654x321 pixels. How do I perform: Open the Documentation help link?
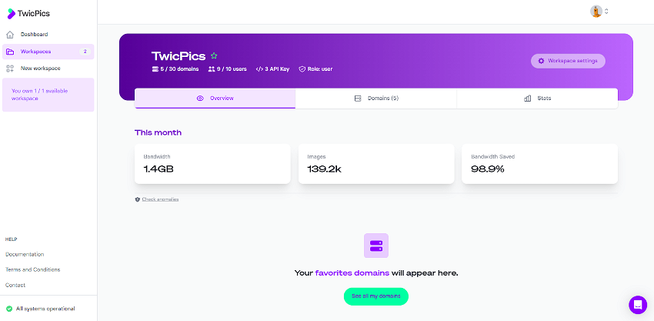coord(25,254)
